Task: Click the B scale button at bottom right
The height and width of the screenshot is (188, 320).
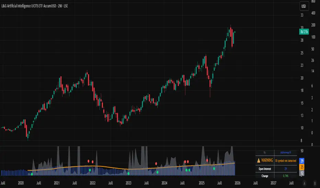Action: [315, 184]
